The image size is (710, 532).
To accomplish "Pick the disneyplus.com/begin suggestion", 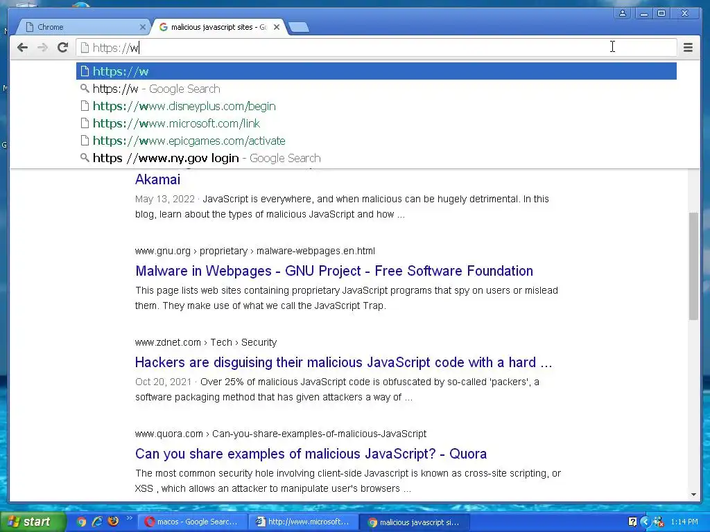I will 376,106.
